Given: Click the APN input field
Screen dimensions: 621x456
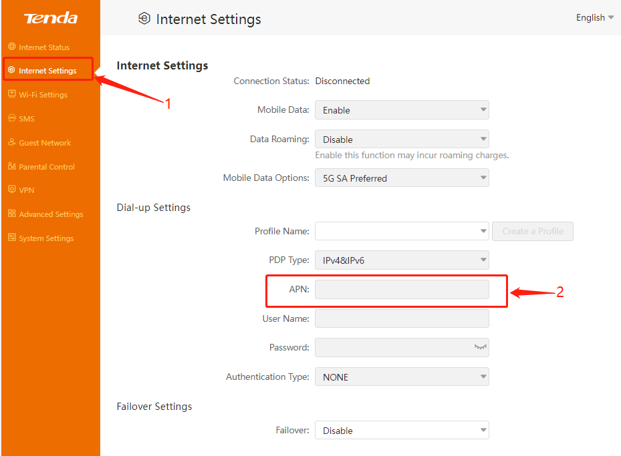Looking at the screenshot, I should tap(402, 290).
